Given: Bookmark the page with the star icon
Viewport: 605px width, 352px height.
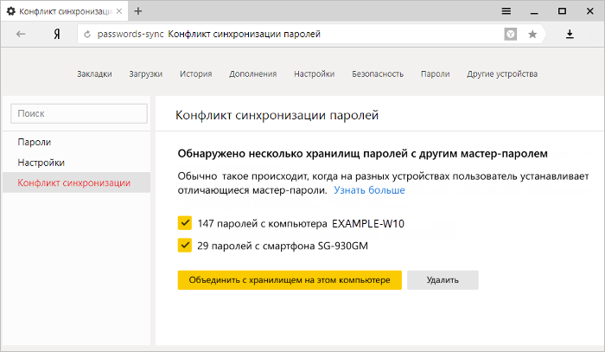Looking at the screenshot, I should coord(532,35).
